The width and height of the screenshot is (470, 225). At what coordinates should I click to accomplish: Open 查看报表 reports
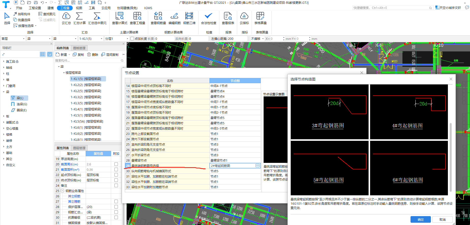(228, 18)
